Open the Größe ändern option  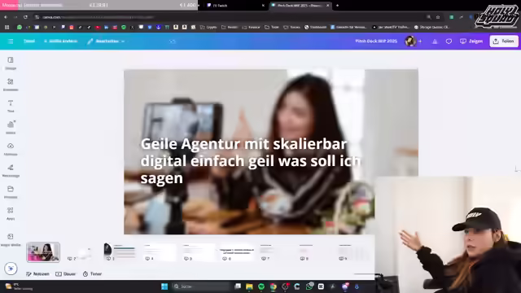pos(61,42)
